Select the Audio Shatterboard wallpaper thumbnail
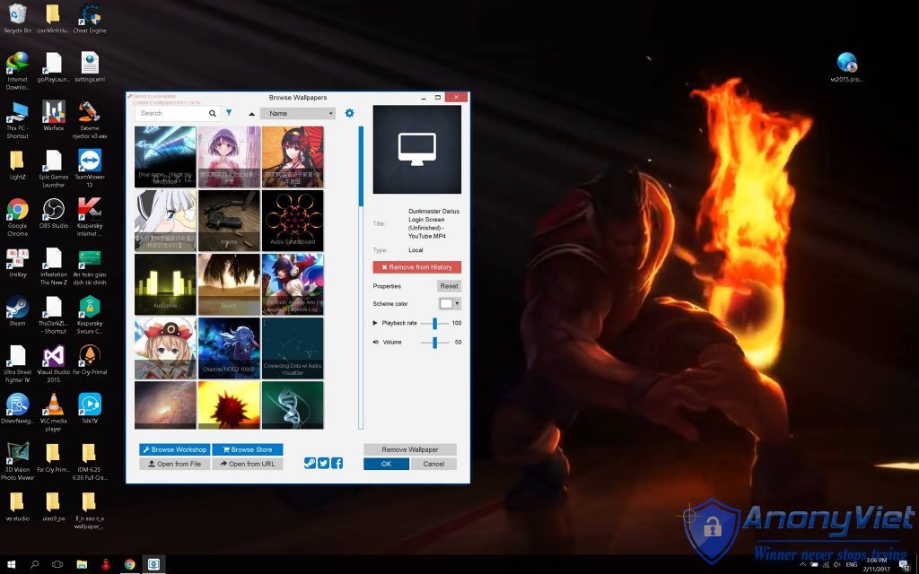 tap(293, 219)
